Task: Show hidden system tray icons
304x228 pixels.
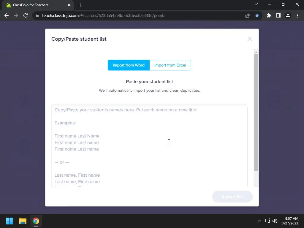Action: click(x=259, y=221)
